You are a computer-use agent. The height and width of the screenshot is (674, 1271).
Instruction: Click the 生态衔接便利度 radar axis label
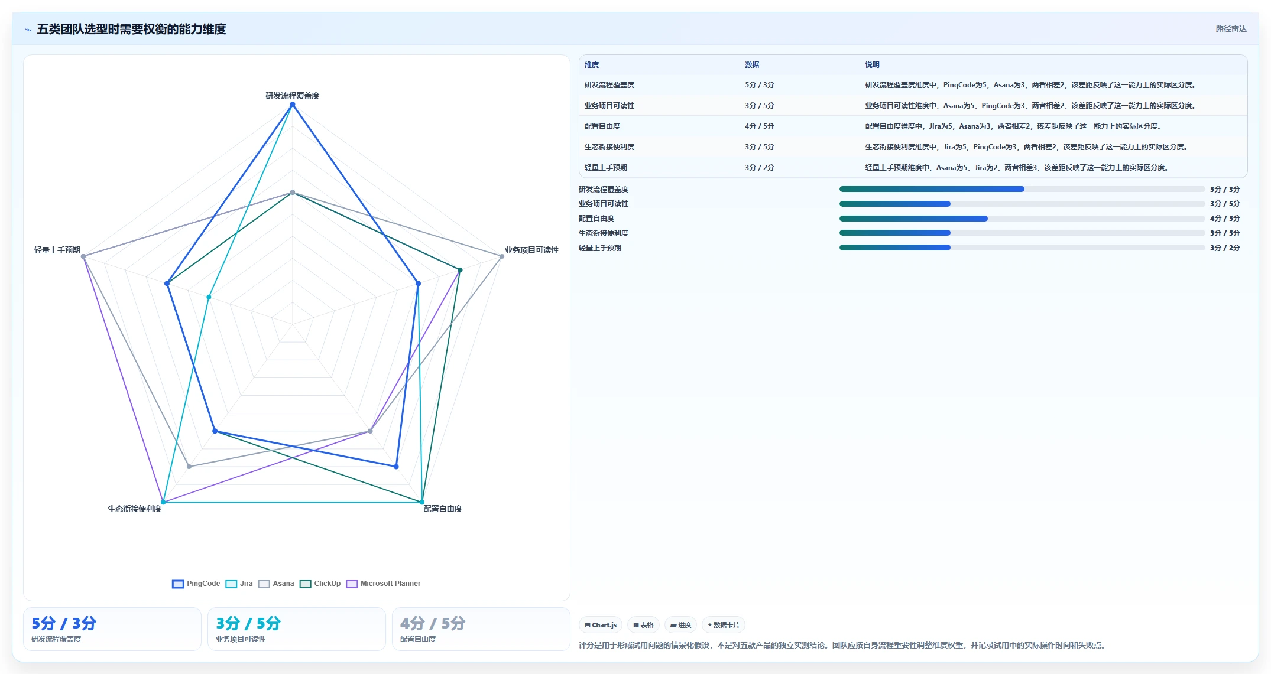pyautogui.click(x=134, y=509)
